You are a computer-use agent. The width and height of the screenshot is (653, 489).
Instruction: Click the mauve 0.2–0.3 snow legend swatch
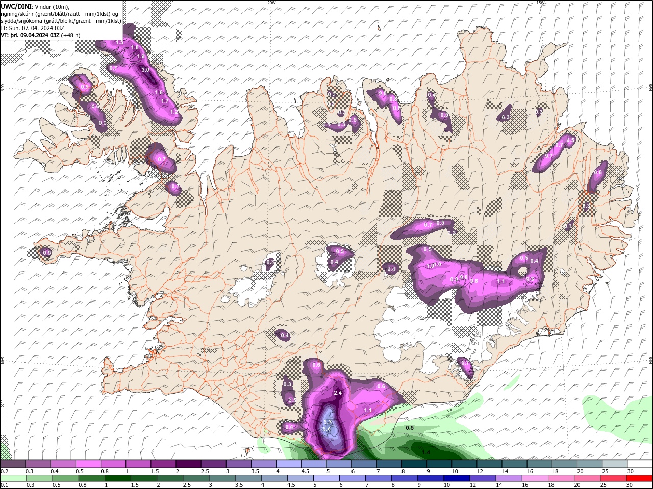click(13, 464)
